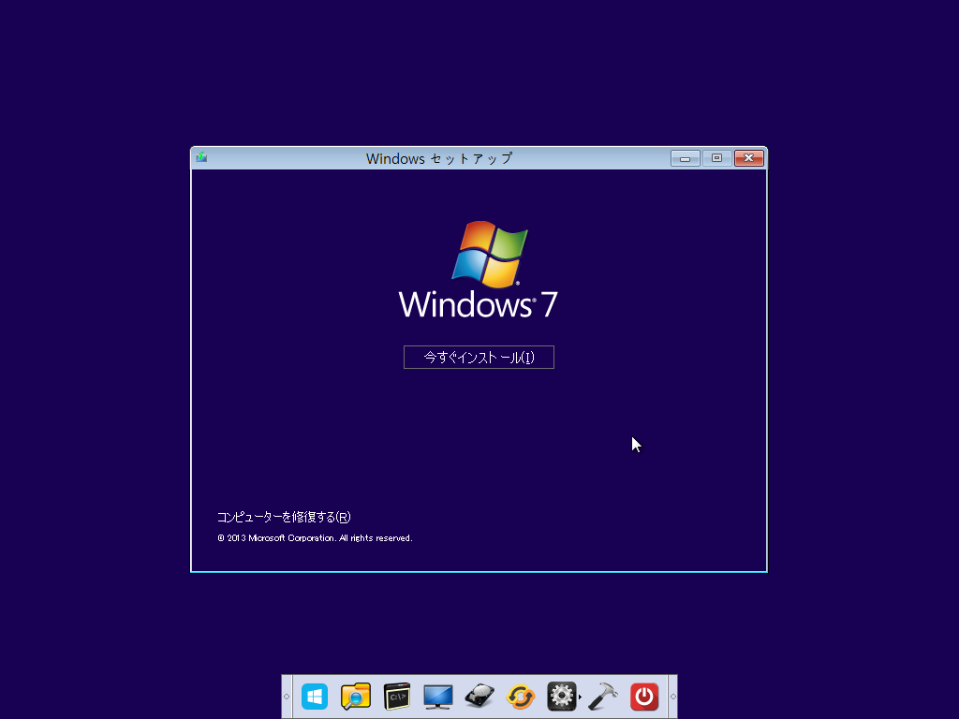Open the hard disk drive icon in the dock

pyautogui.click(x=479, y=697)
